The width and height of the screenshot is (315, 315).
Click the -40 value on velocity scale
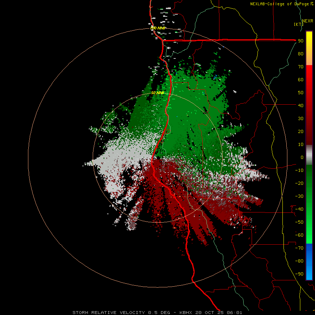click(x=299, y=209)
